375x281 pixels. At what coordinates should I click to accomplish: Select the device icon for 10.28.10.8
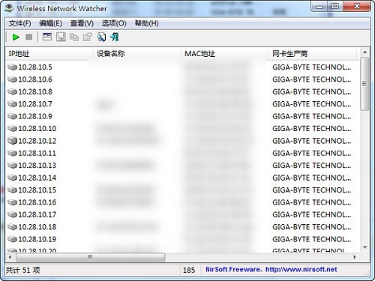point(12,91)
